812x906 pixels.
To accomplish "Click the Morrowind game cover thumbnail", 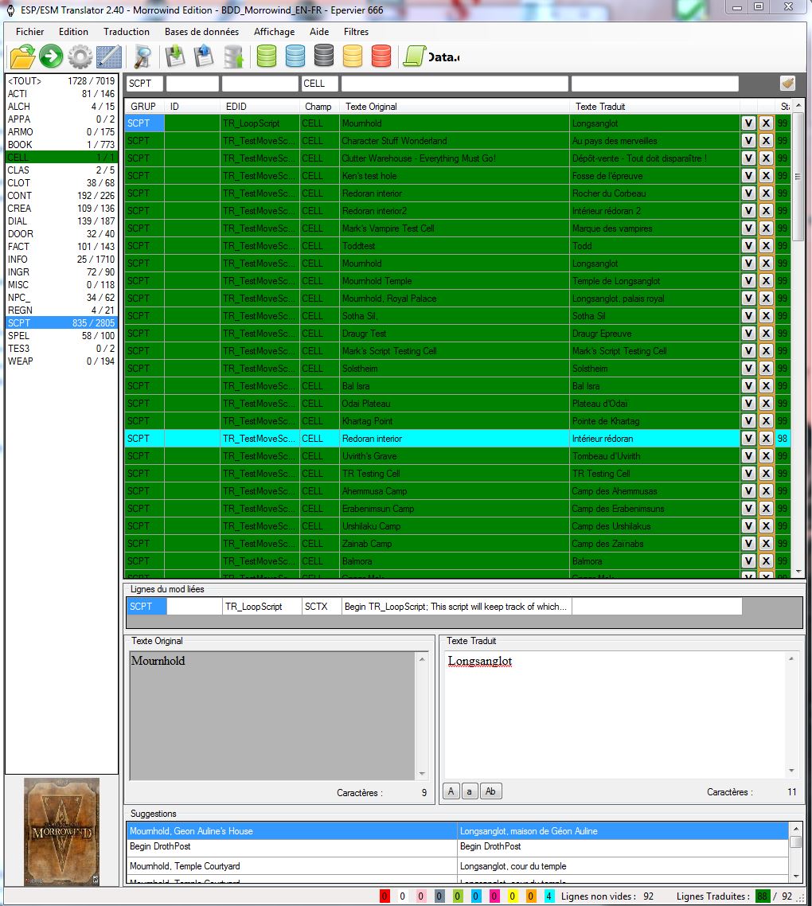I will coord(61,832).
